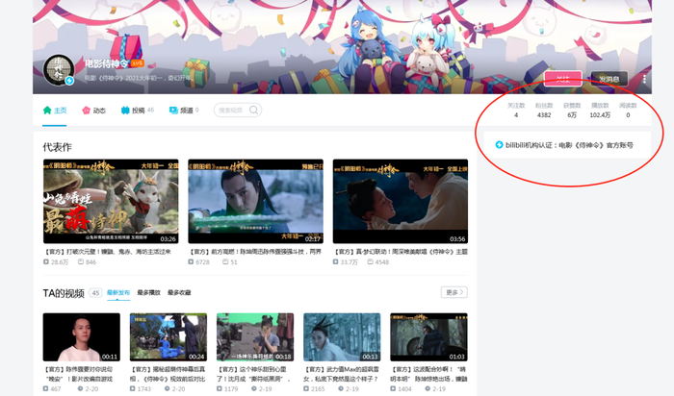674x396 pixels.
Task: Click the verification lightning badge on avatar
Action: [69, 80]
